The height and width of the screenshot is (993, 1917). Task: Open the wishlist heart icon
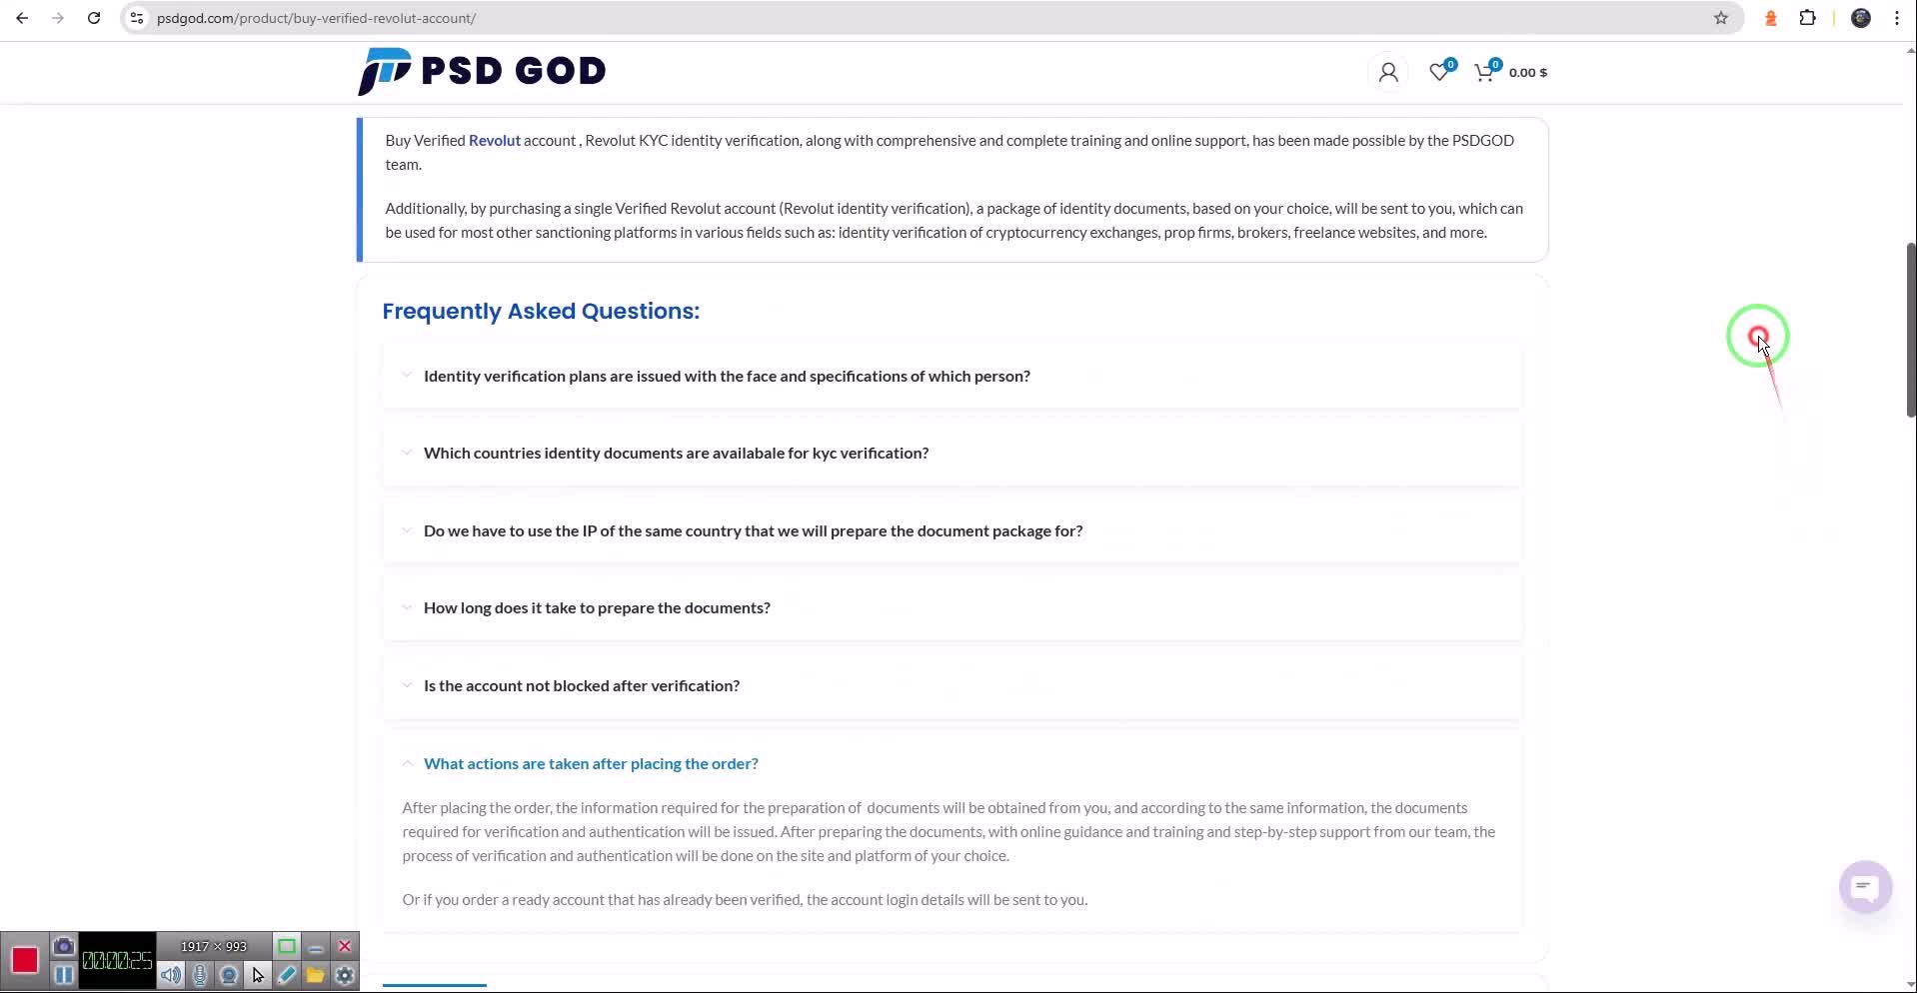tap(1439, 72)
